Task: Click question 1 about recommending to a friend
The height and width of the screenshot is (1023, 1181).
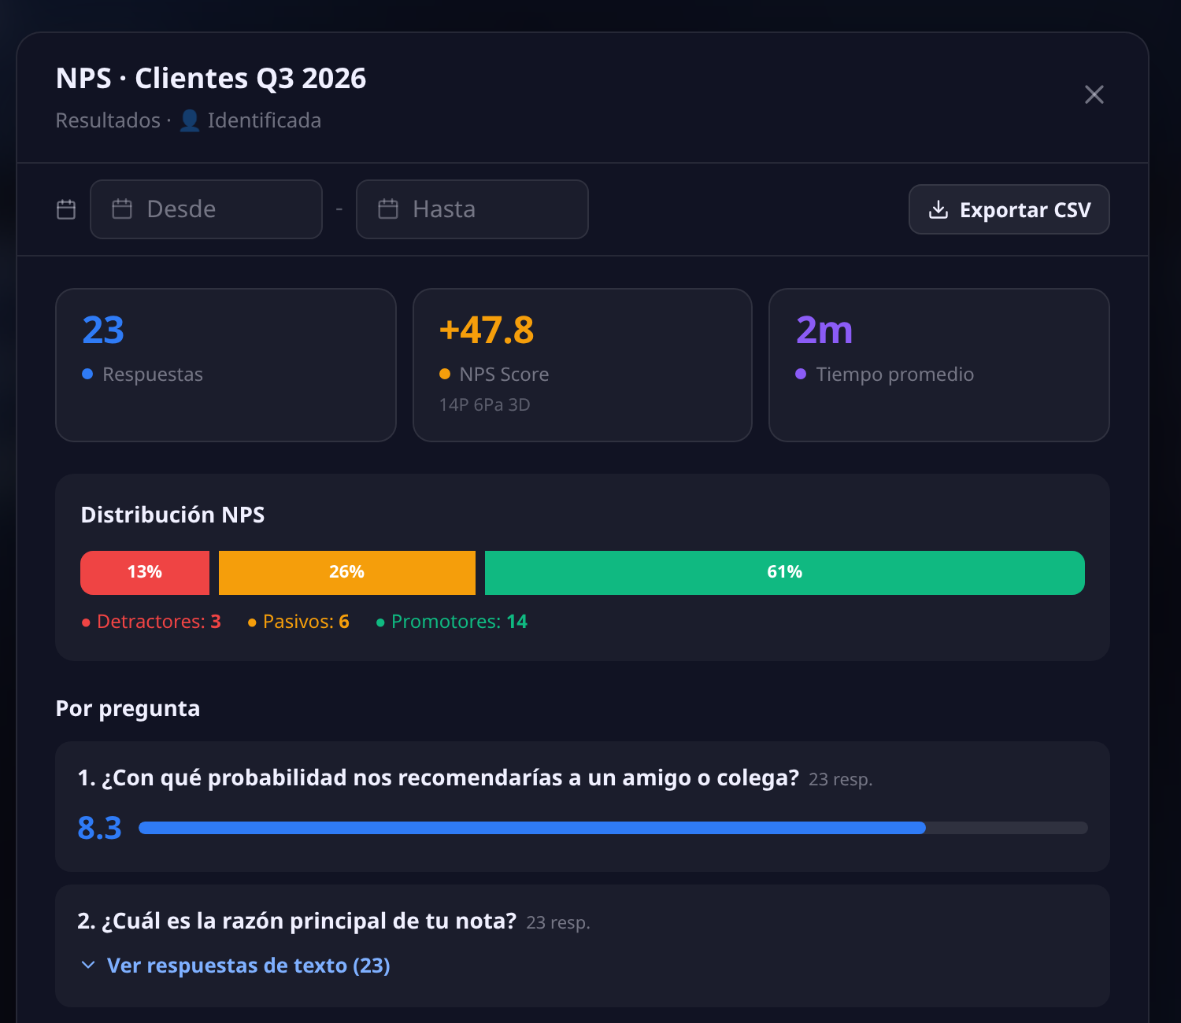Action: (439, 777)
